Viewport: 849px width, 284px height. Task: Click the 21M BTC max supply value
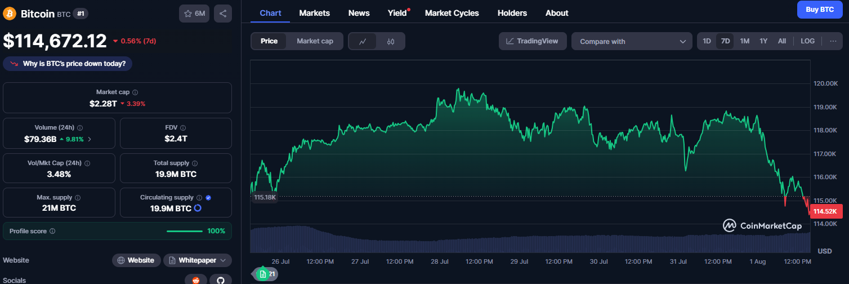coord(59,208)
